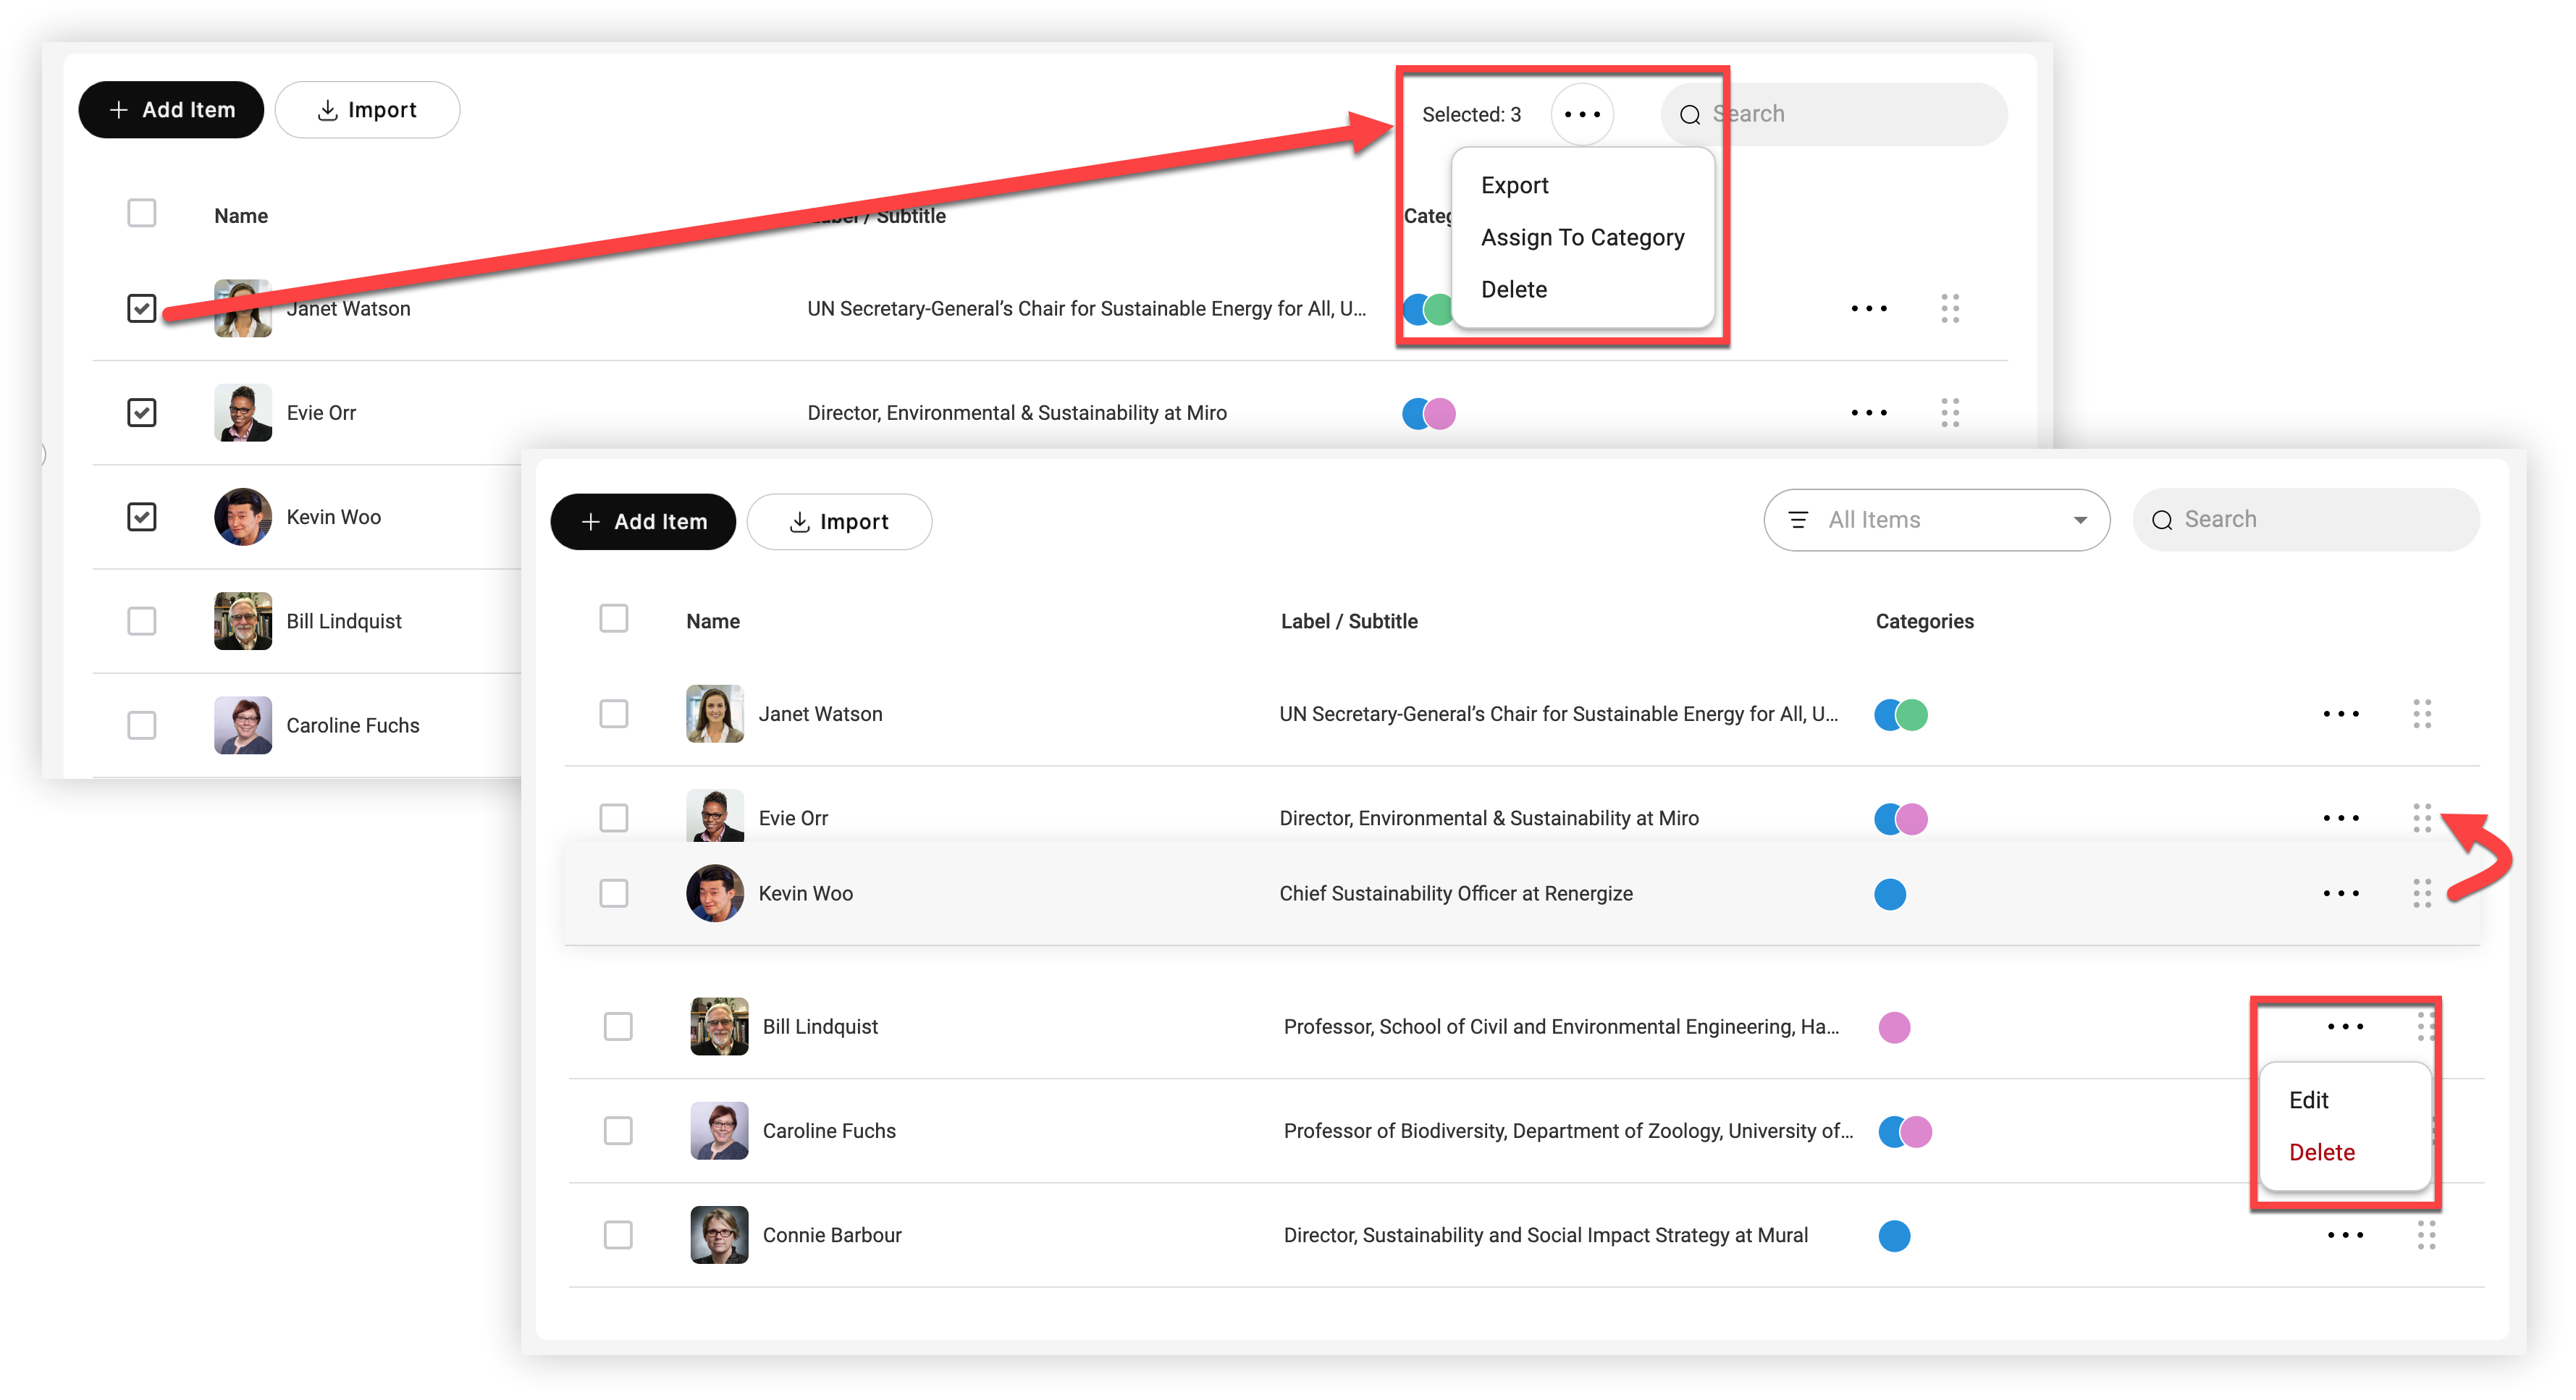Check Janet Watson's checkbox in front window
The width and height of the screenshot is (2576, 1400).
click(614, 714)
